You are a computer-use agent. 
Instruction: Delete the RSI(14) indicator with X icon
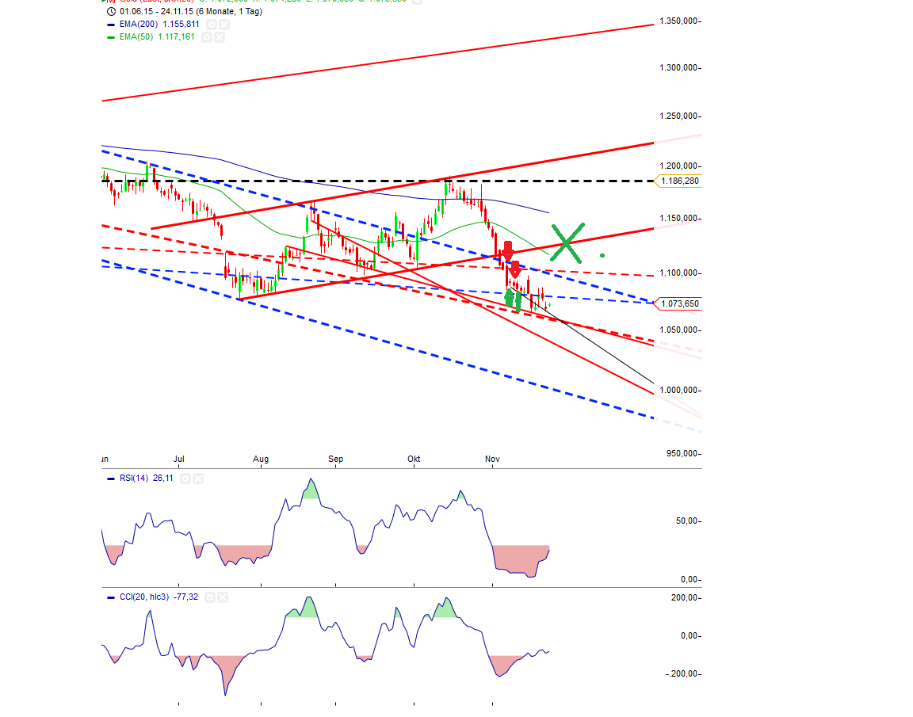click(x=197, y=479)
